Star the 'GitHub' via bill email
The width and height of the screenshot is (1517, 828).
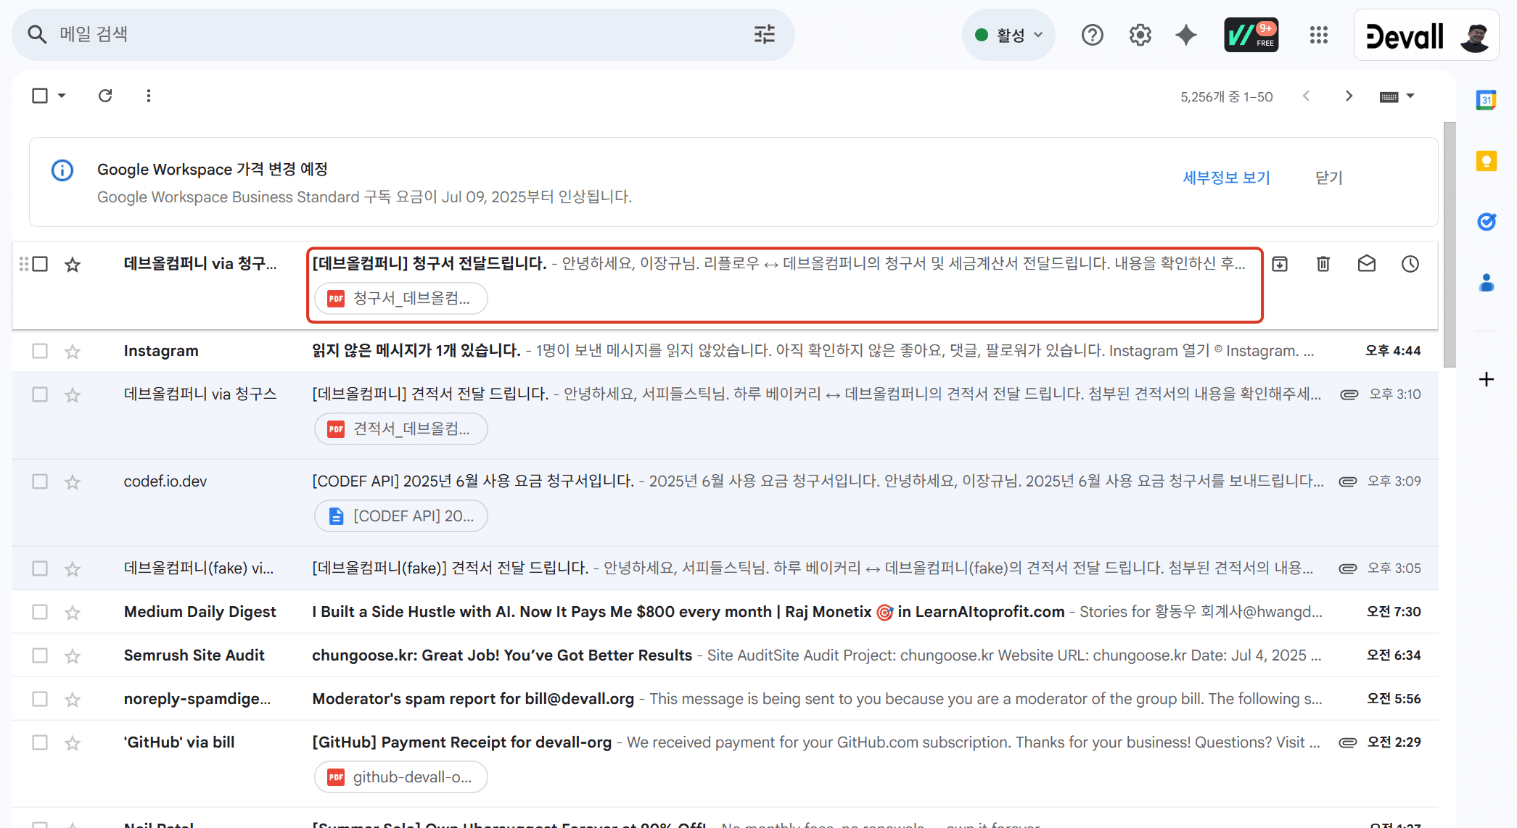pyautogui.click(x=73, y=742)
